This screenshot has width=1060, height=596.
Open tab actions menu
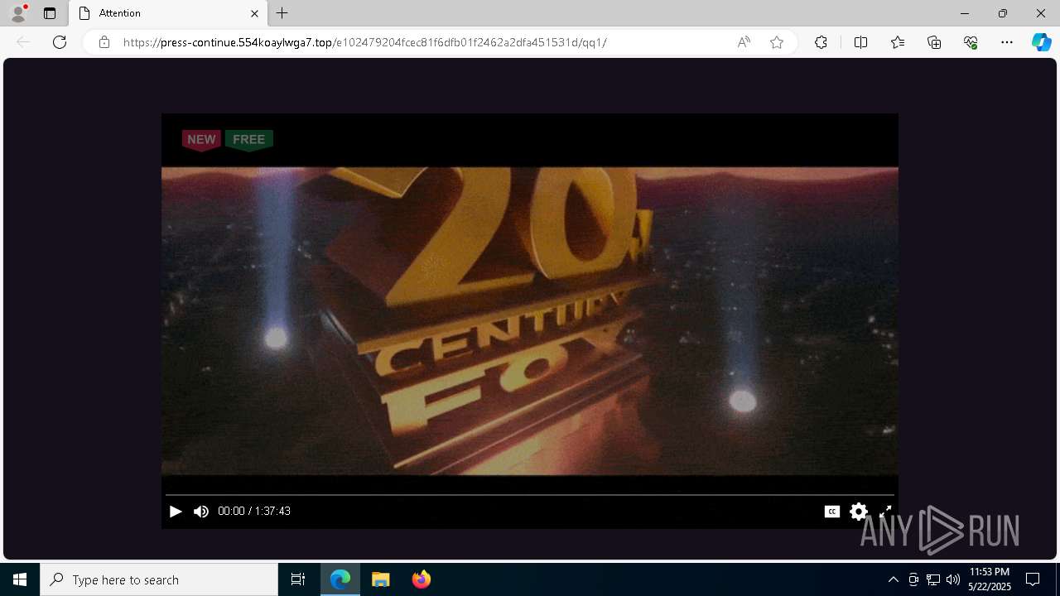click(50, 13)
